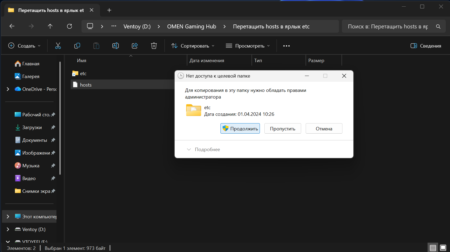Open the Сортировать dropdown
The height and width of the screenshot is (252, 450).
coord(193,46)
